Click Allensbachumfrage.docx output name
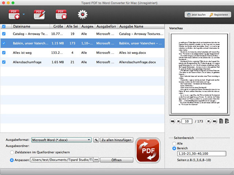Screen dimensions: 234x175 click(137, 62)
